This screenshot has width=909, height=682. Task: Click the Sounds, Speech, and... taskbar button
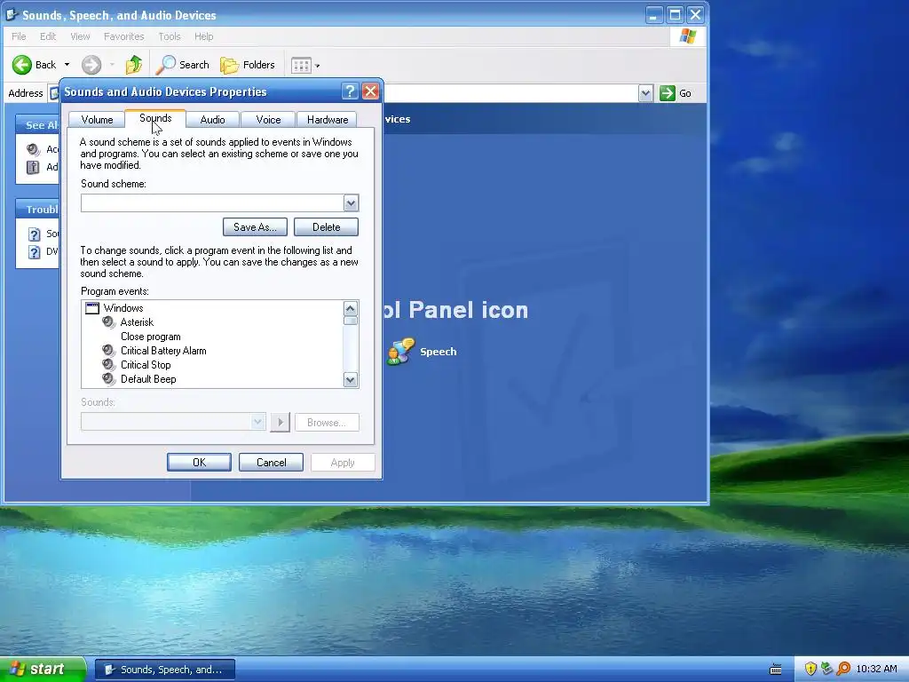[x=165, y=670]
